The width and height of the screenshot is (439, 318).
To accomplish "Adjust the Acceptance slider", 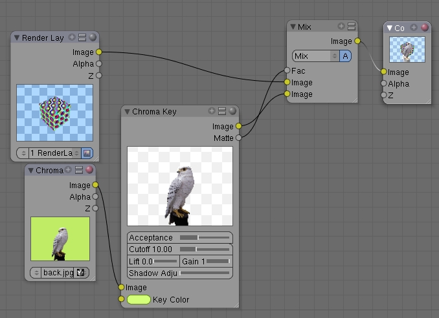I will (x=180, y=237).
